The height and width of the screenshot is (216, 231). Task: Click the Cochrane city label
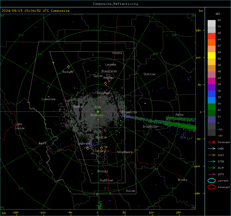point(84,144)
